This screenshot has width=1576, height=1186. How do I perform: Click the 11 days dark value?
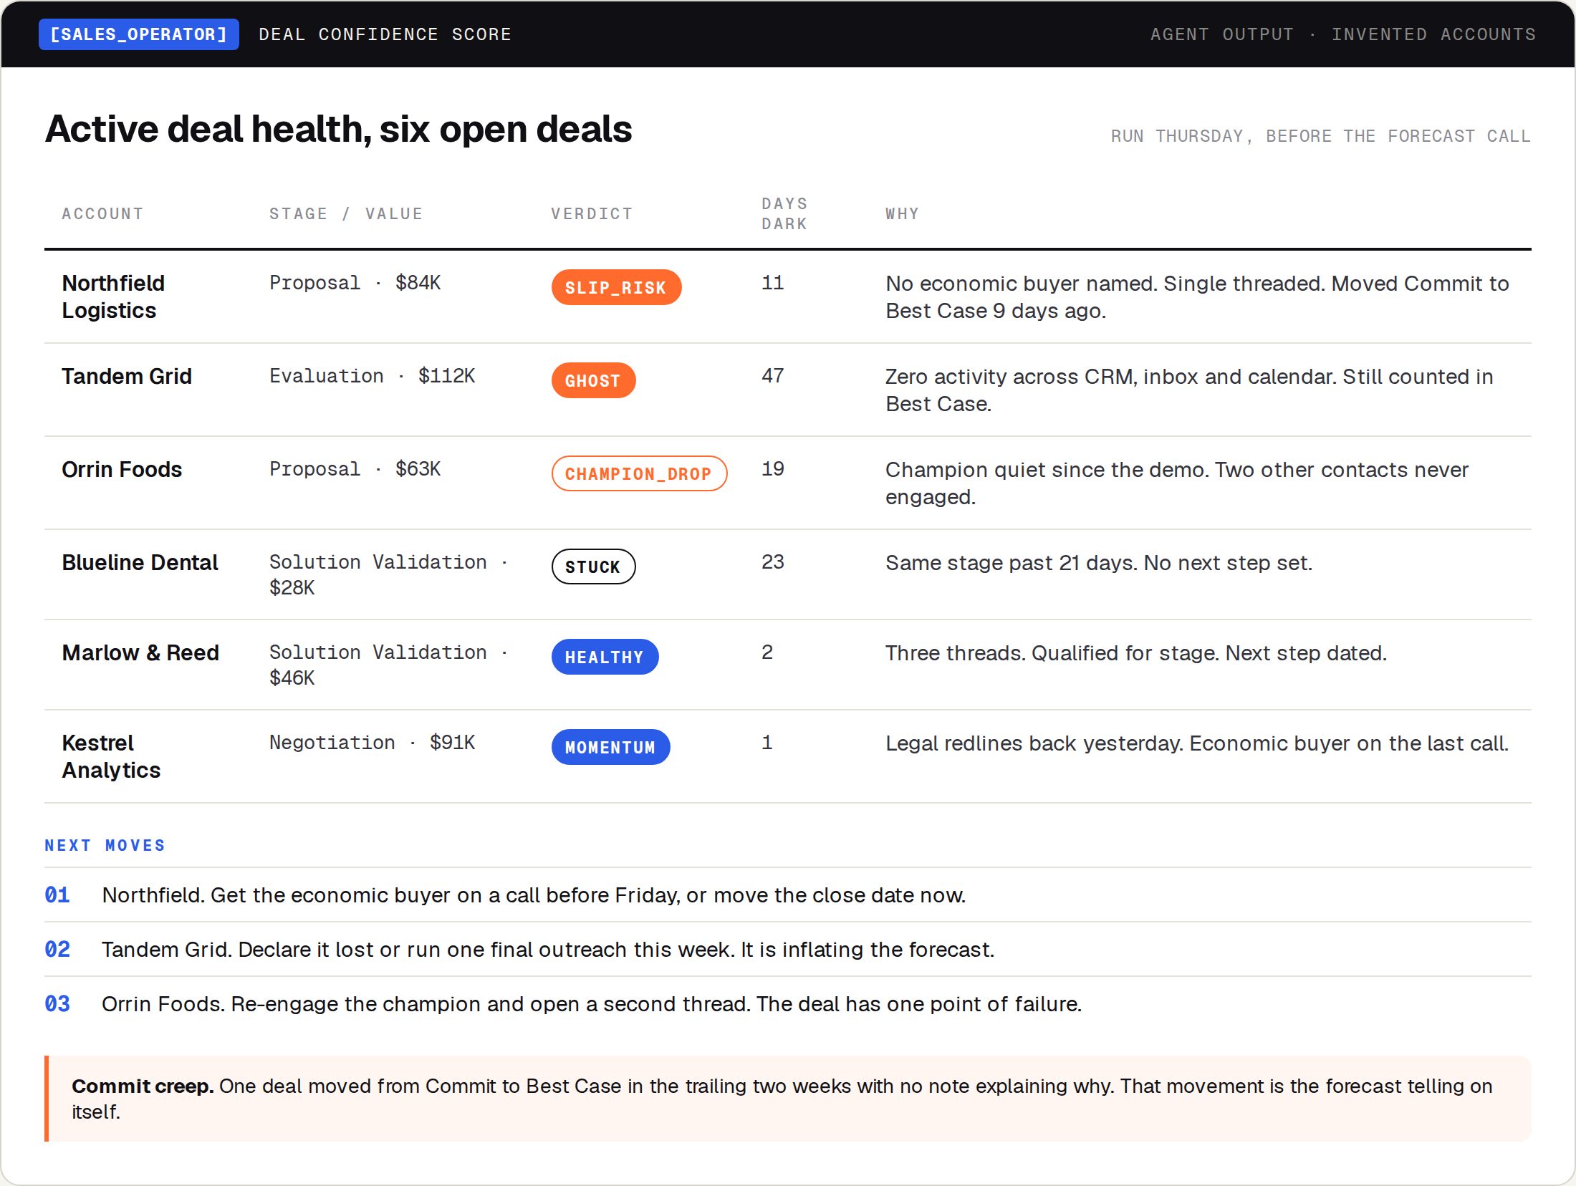[772, 283]
